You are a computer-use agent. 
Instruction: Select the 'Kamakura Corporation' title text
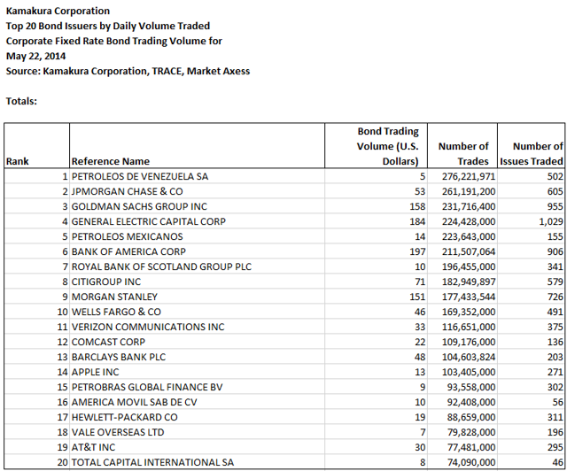[x=58, y=11]
